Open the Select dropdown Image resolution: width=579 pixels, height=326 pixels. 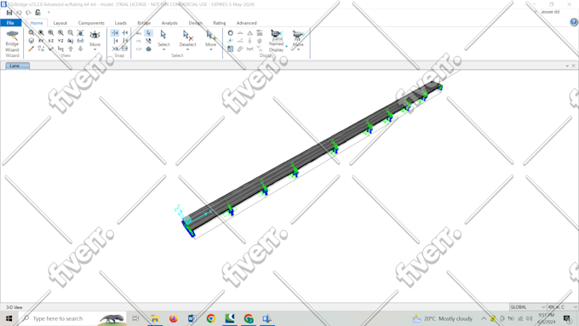click(163, 41)
